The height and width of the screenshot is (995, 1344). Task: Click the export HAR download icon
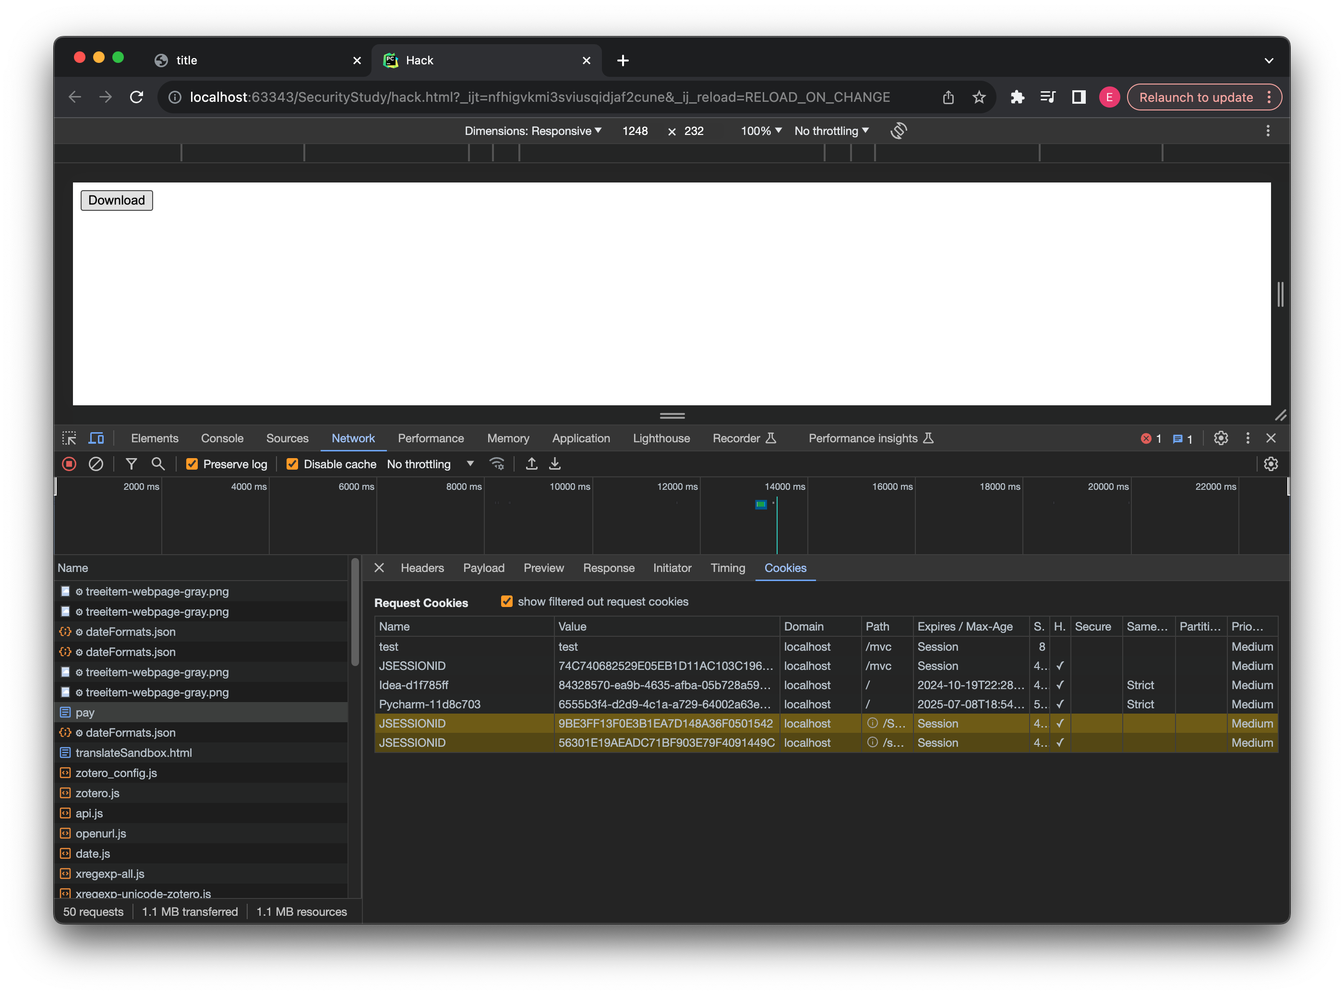point(555,464)
